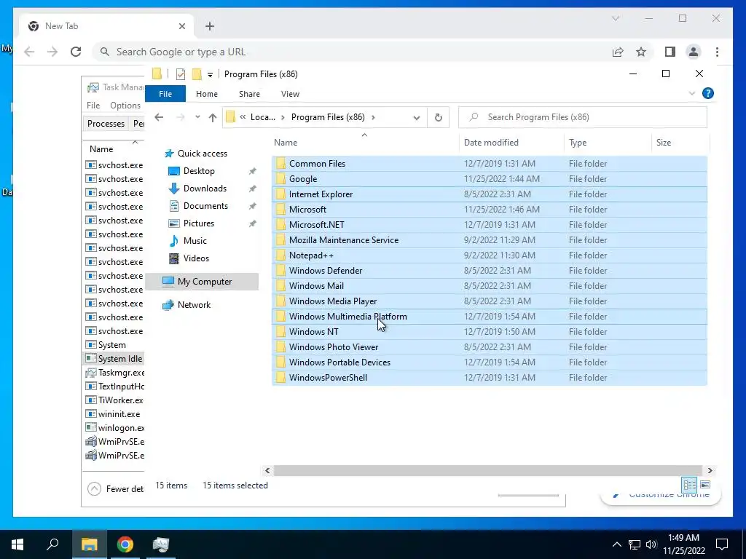Switch to large icons view layout
This screenshot has width=746, height=559.
[x=705, y=485]
